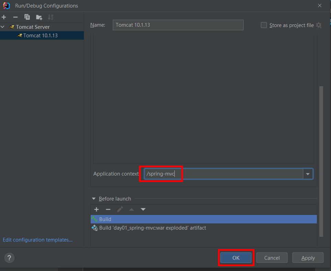Screen dimensions: 331x271
Task: Open the Application context dropdown
Action: (x=308, y=174)
